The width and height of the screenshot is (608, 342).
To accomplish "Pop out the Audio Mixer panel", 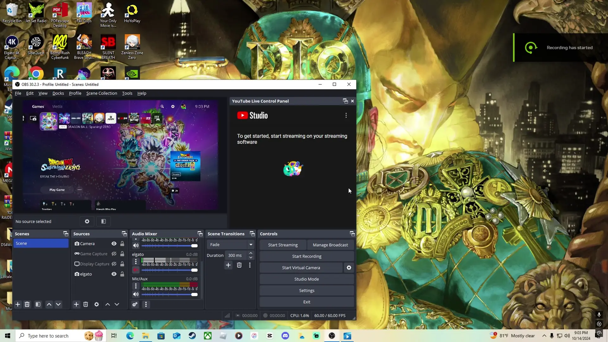I will [200, 234].
